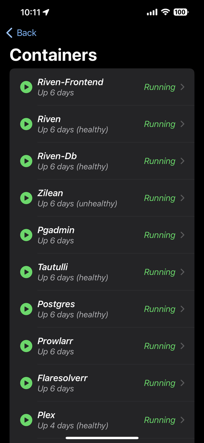Select the play icon for Pgadmin
Viewport: 204px width, 443px height.
point(26,235)
